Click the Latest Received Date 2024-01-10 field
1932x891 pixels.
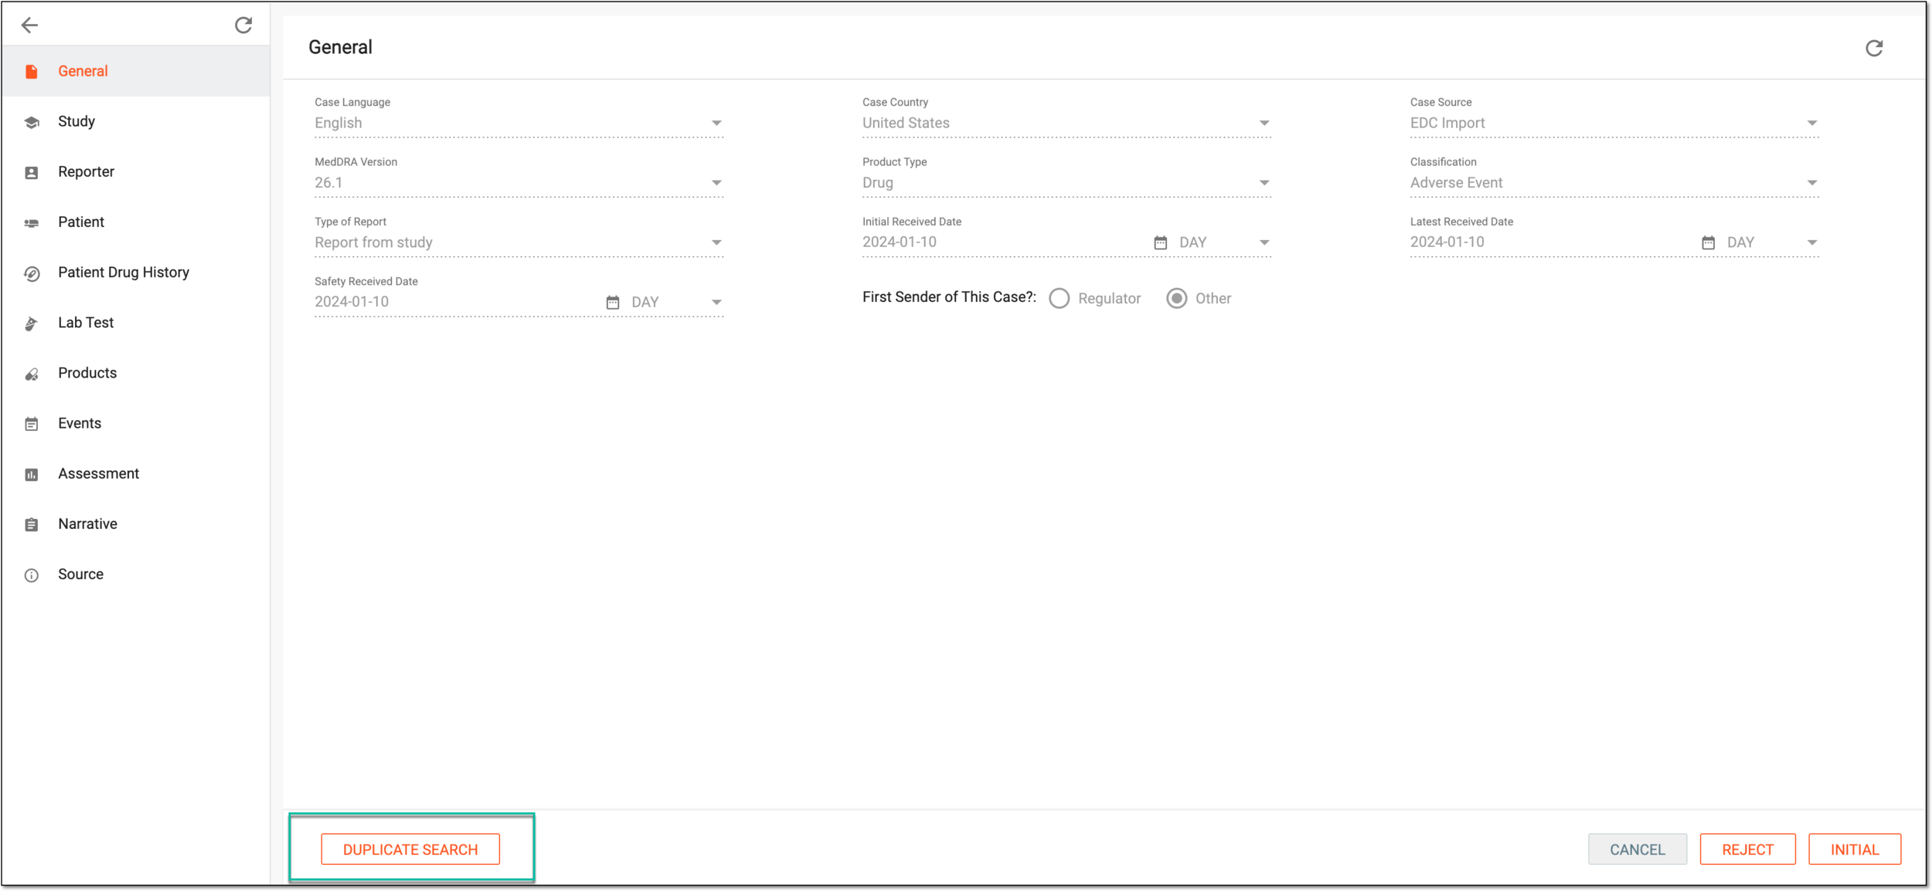pyautogui.click(x=1551, y=242)
